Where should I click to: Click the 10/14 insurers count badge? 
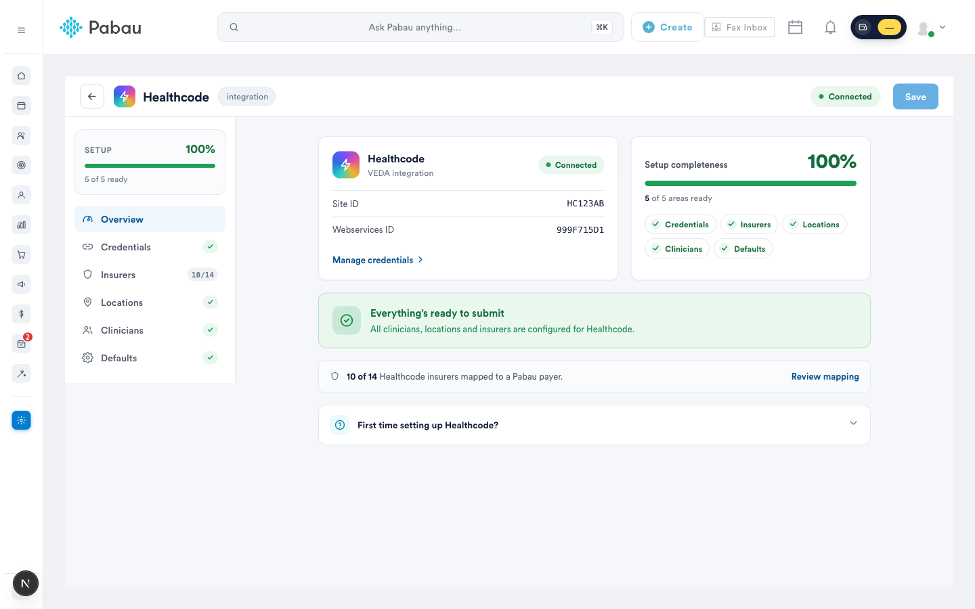(x=202, y=275)
